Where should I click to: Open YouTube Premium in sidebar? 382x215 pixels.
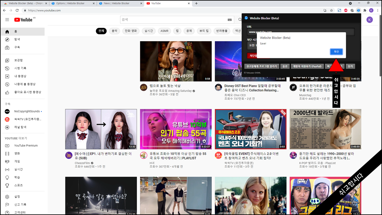tap(22, 145)
